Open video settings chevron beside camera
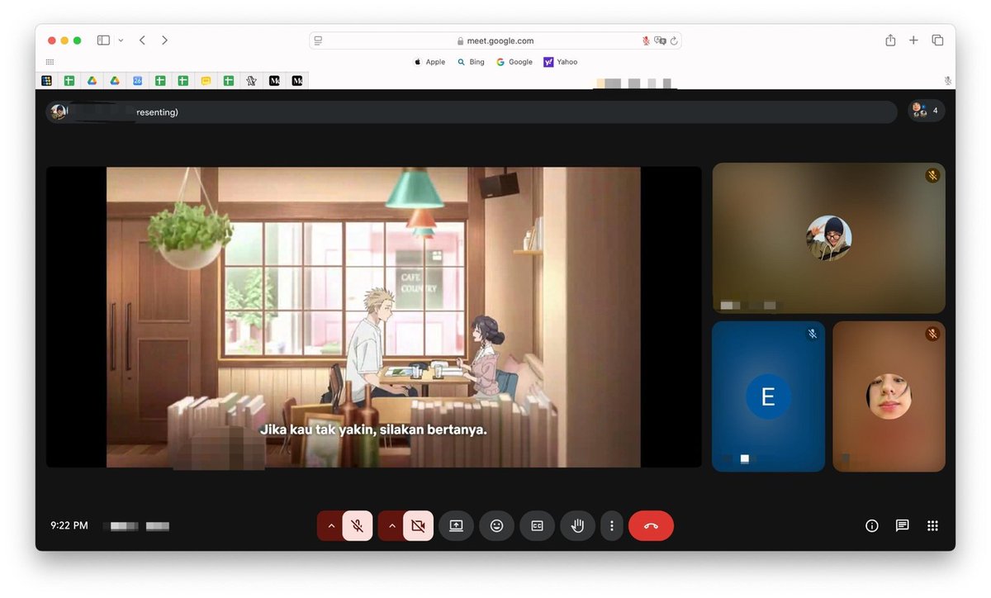The image size is (991, 598). pos(391,525)
